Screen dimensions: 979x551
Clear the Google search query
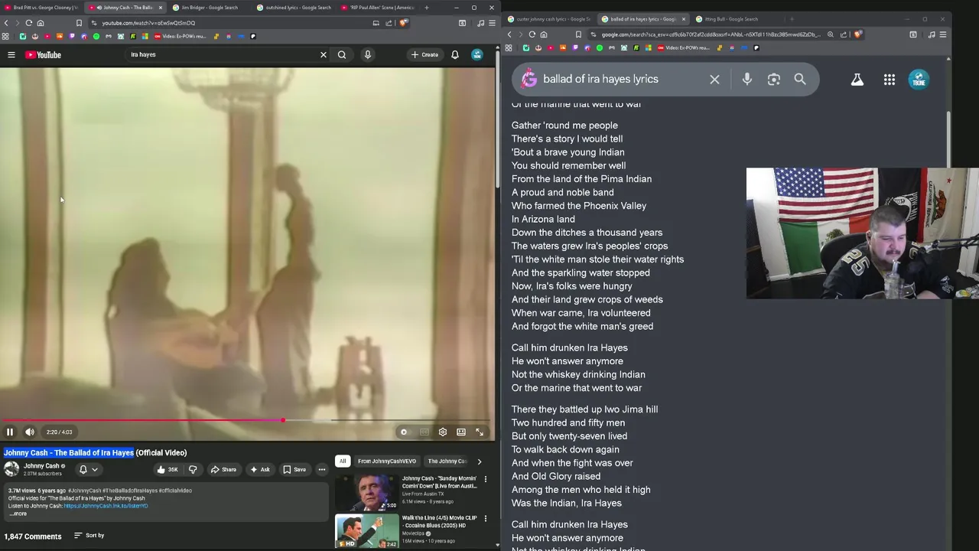click(x=714, y=80)
